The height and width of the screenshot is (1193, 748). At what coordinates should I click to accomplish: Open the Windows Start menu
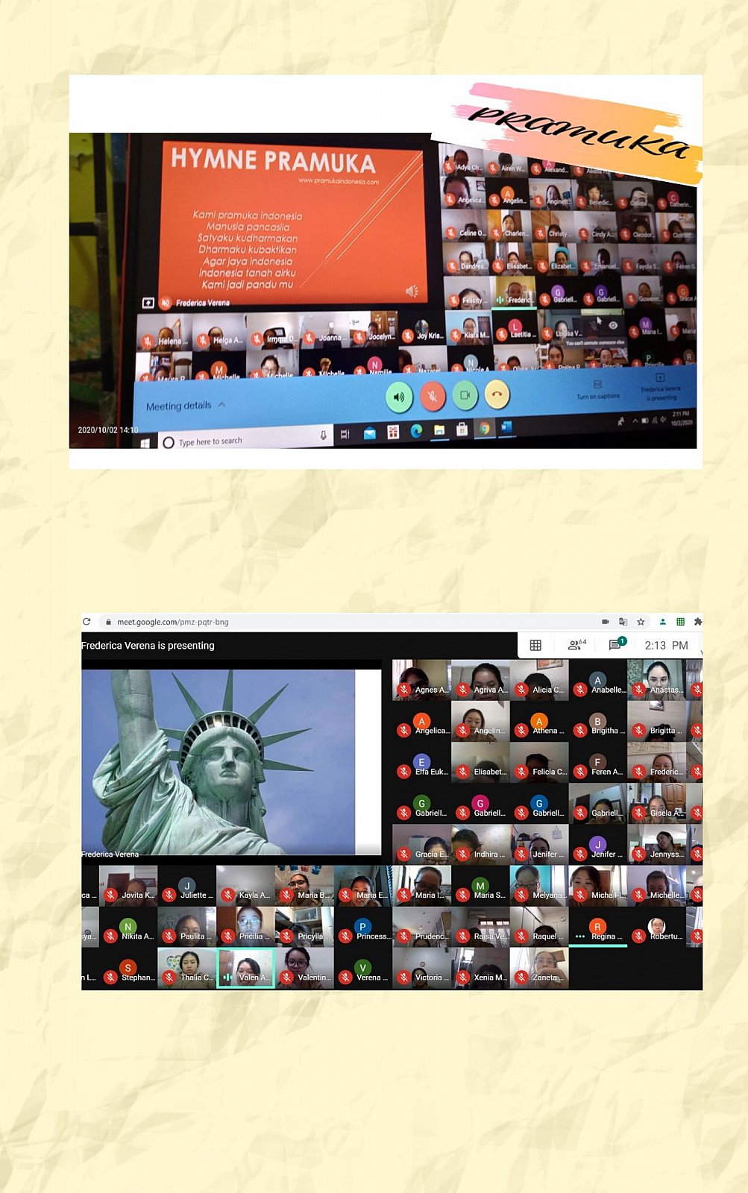[145, 443]
